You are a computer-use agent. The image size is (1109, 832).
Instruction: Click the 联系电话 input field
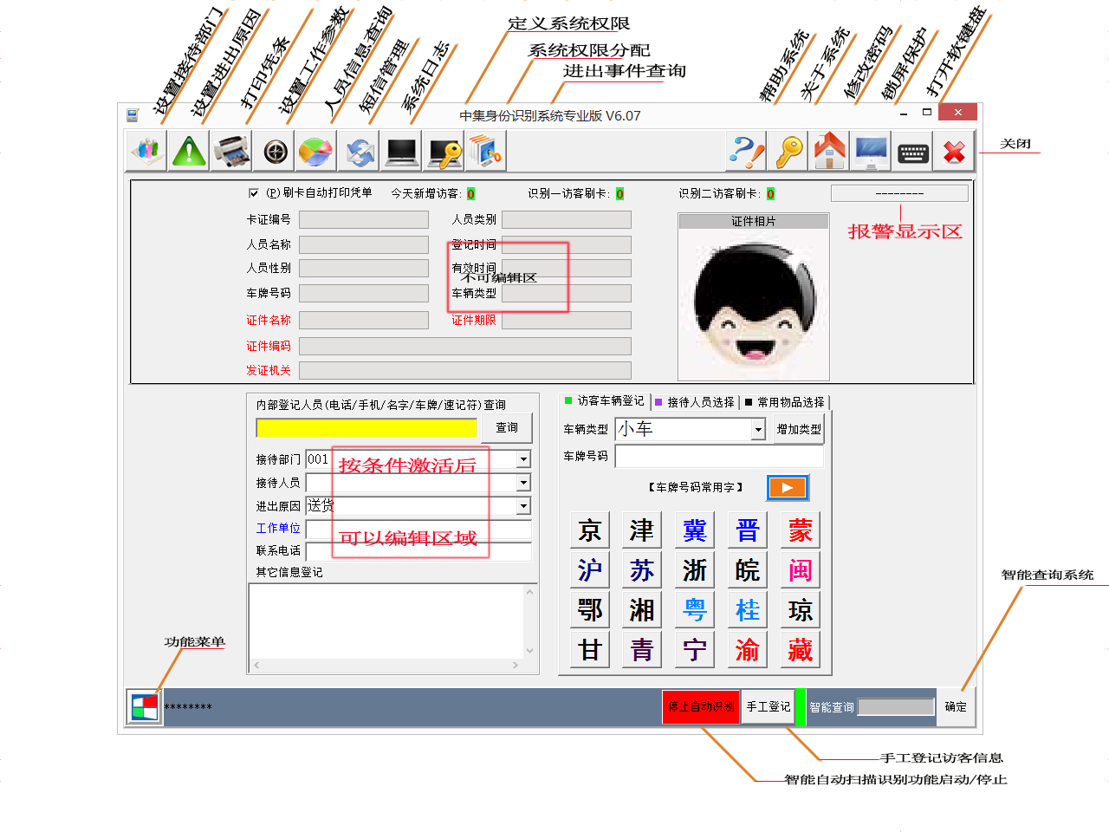tap(418, 551)
